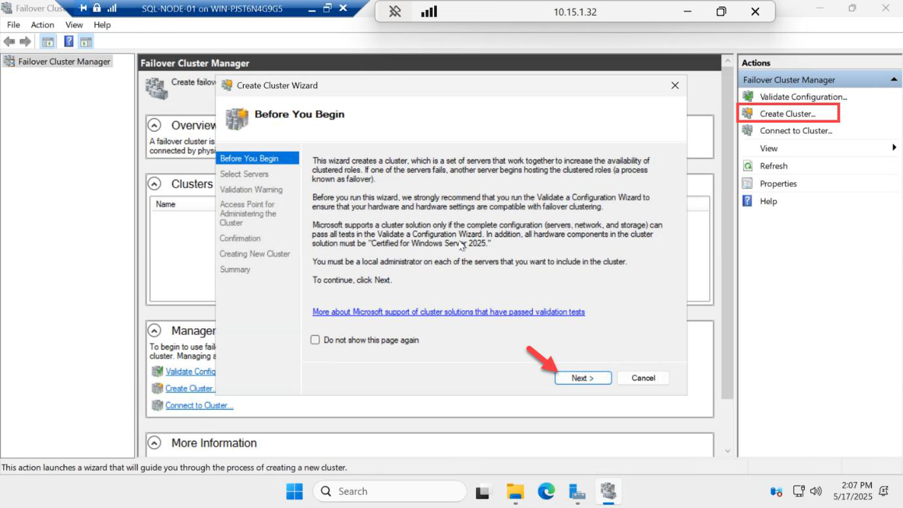This screenshot has width=903, height=508.
Task: Close the Create Cluster Wizard dialog
Action: pyautogui.click(x=675, y=86)
